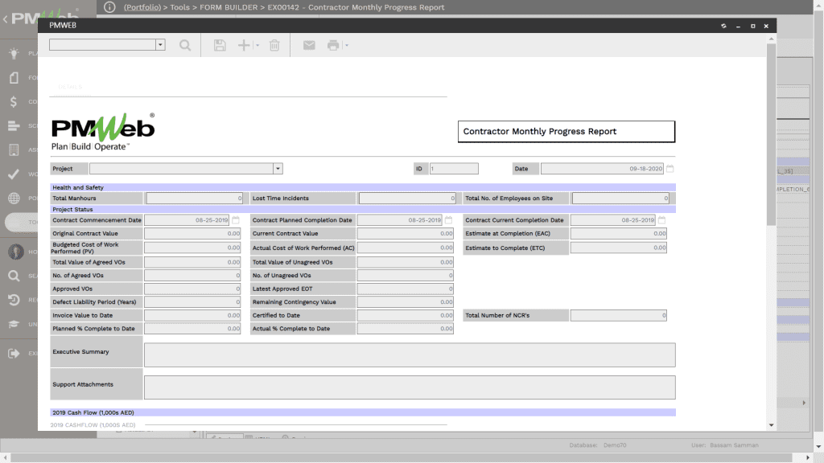Click scroll down arrow of form scrollbar
The image size is (824, 463).
click(x=771, y=425)
